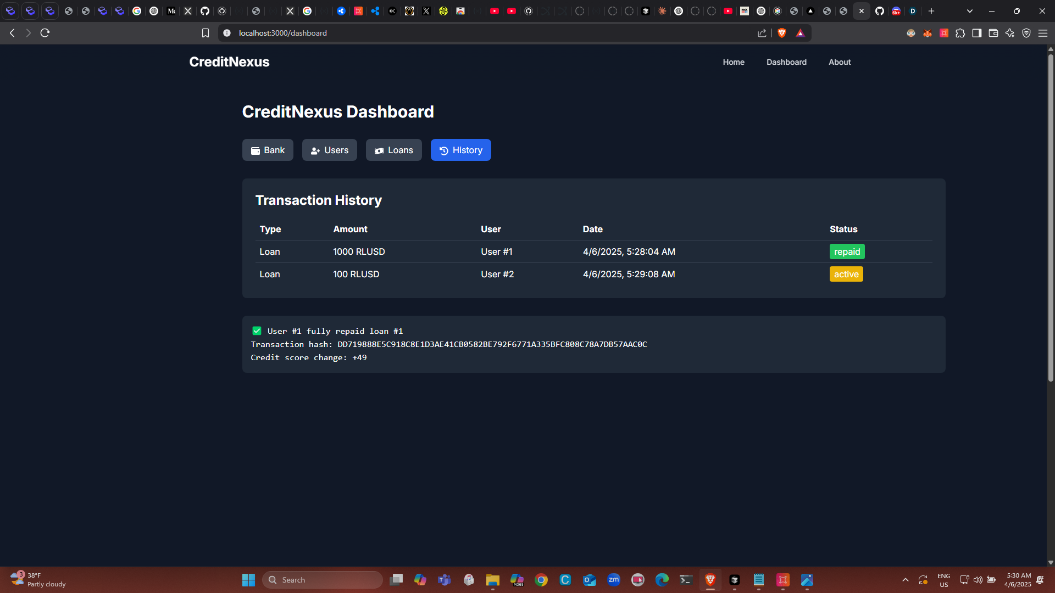Click the Brave VPN shield icon
Image resolution: width=1055 pixels, height=593 pixels.
click(1026, 33)
